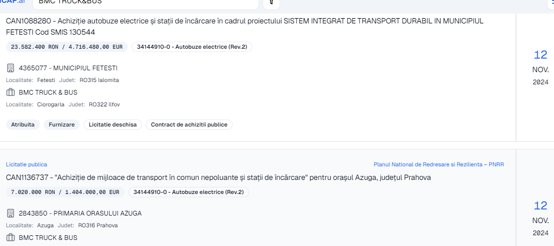Click the Autobuze electrice CPV tag in Azuga result
This screenshot has width=554, height=246.
coord(189,192)
